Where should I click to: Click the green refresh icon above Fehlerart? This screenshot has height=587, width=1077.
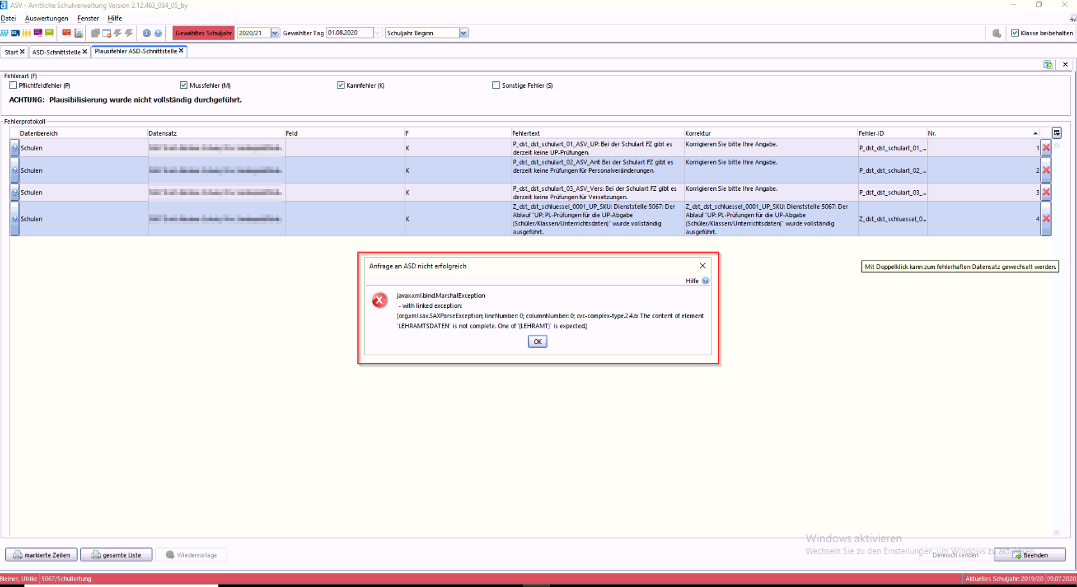point(1048,65)
